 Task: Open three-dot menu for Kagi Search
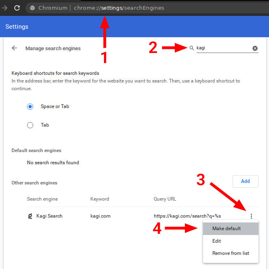(x=251, y=216)
